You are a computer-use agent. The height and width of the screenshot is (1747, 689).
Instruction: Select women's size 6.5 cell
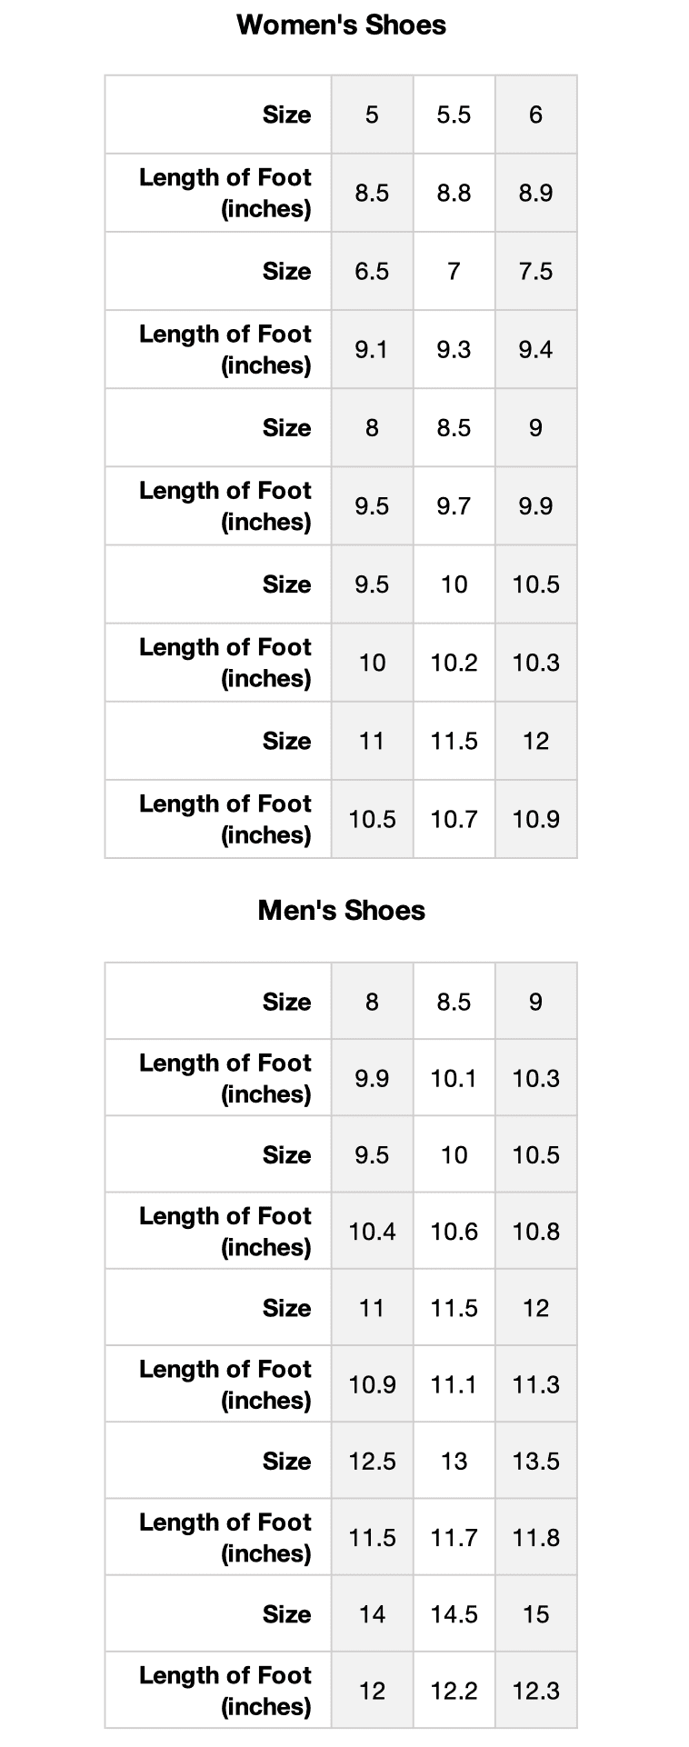[372, 271]
